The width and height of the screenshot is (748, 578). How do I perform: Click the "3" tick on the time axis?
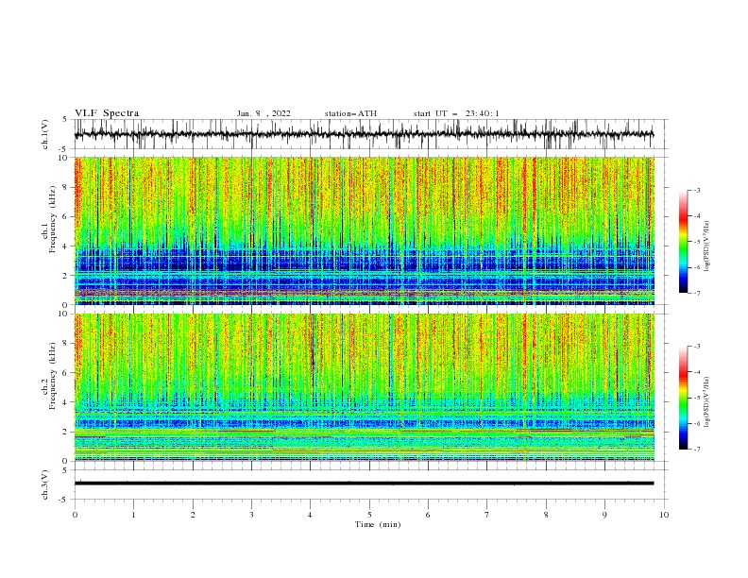tap(251, 515)
